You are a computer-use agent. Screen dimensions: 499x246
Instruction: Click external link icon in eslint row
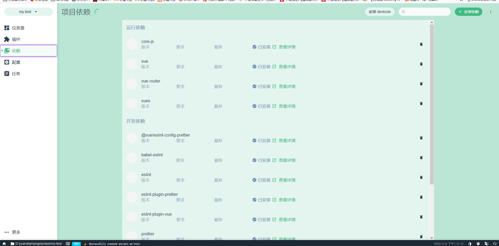274,180
